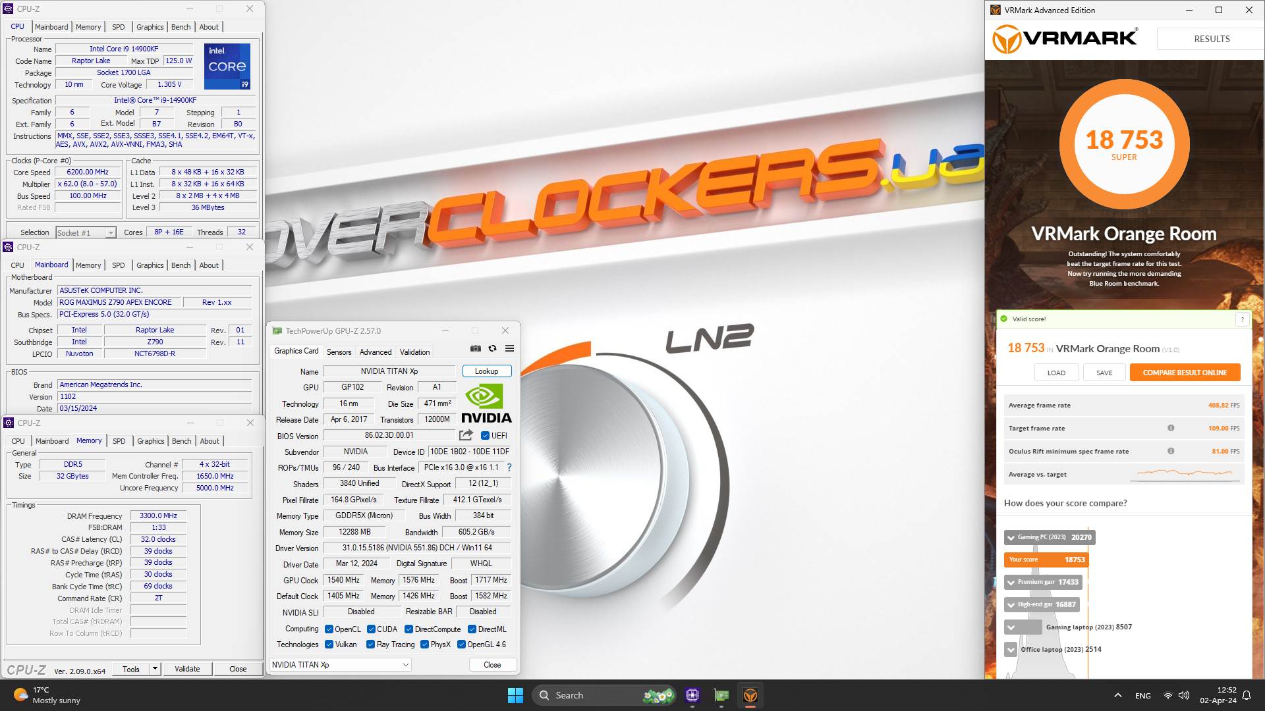Expand Gaming laptop (2023) comparison

coord(1011,627)
